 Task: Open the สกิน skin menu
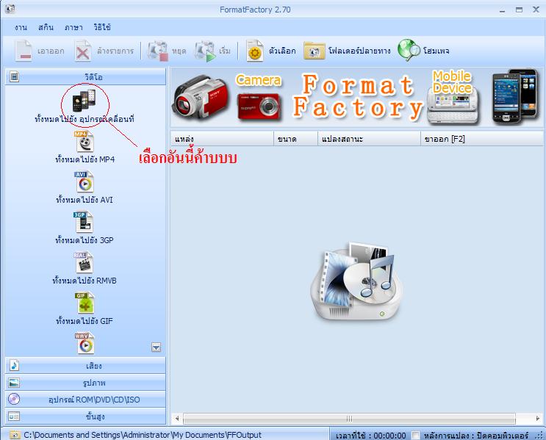[x=46, y=27]
